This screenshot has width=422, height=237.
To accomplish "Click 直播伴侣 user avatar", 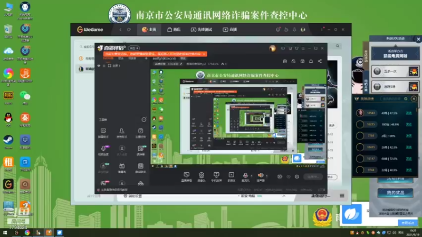I will coord(272,48).
